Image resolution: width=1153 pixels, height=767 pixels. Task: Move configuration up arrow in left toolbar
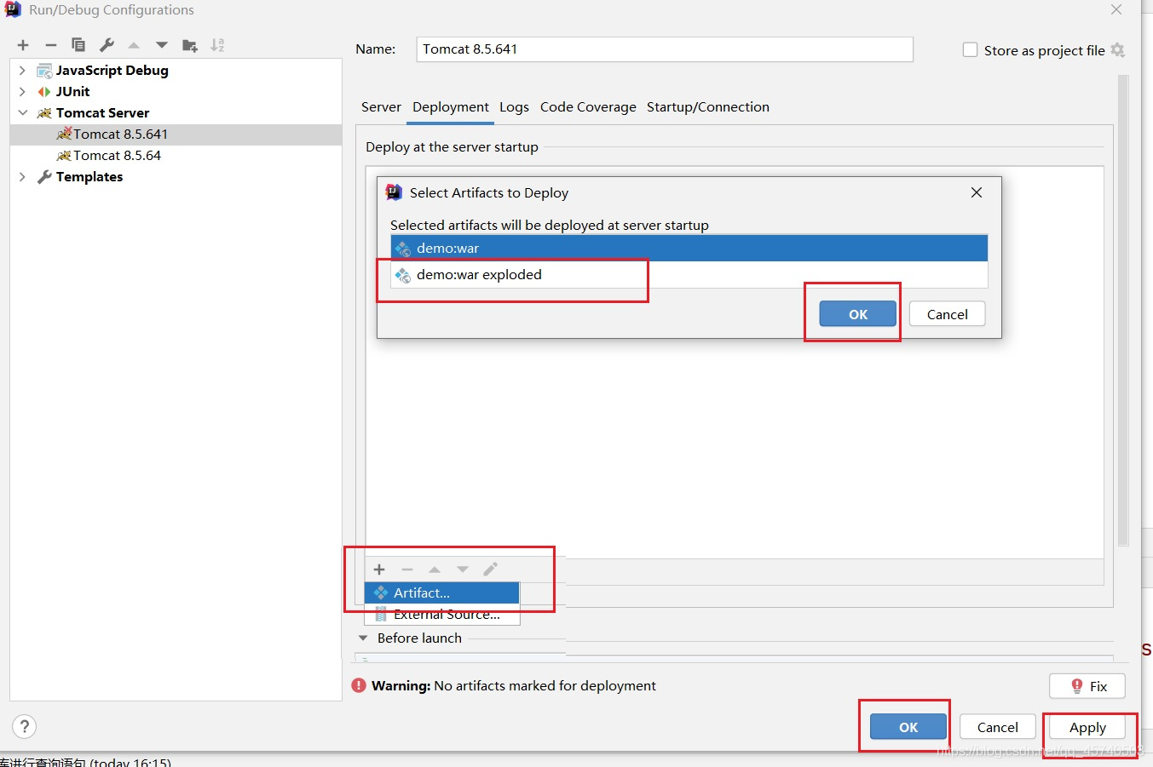point(134,45)
